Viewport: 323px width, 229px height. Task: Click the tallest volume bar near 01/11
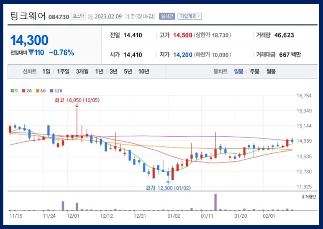215,202
